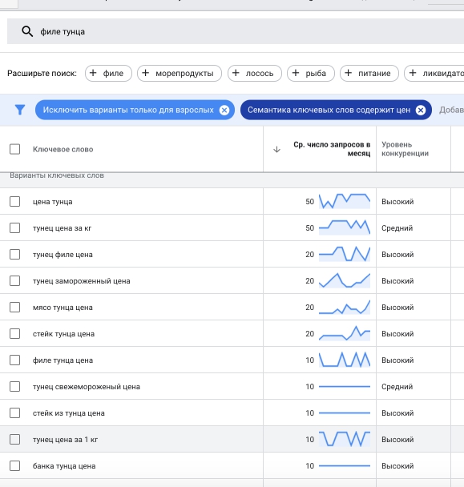The width and height of the screenshot is (464, 487).
Task: Remove the keyword semantics filter chip
Action: click(421, 110)
